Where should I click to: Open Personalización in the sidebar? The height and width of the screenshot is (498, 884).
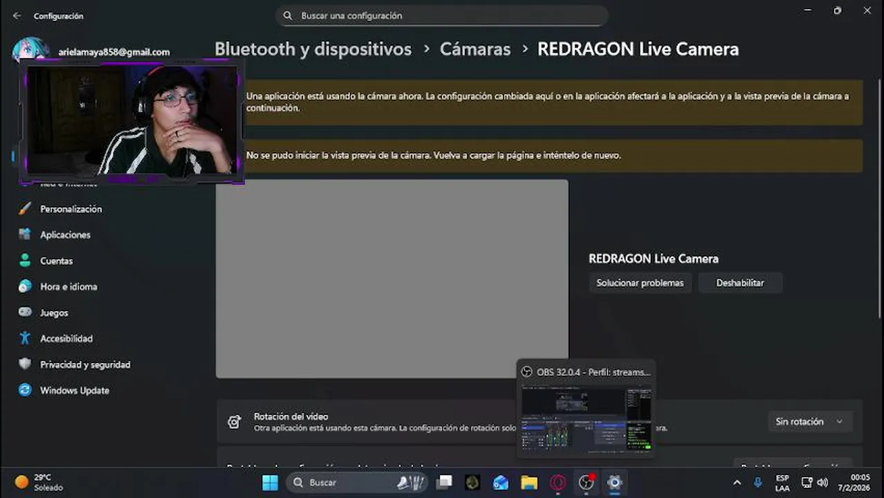[71, 209]
